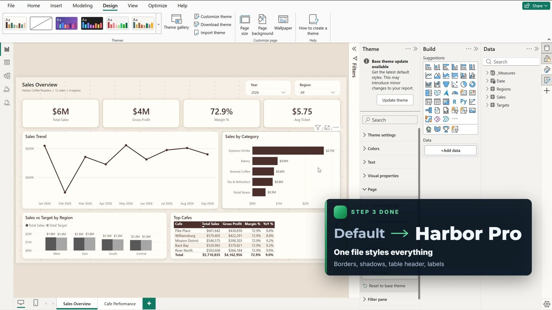This screenshot has height=310, width=552.
Task: Apply the dark black theme thumbnail
Action: 92,23
